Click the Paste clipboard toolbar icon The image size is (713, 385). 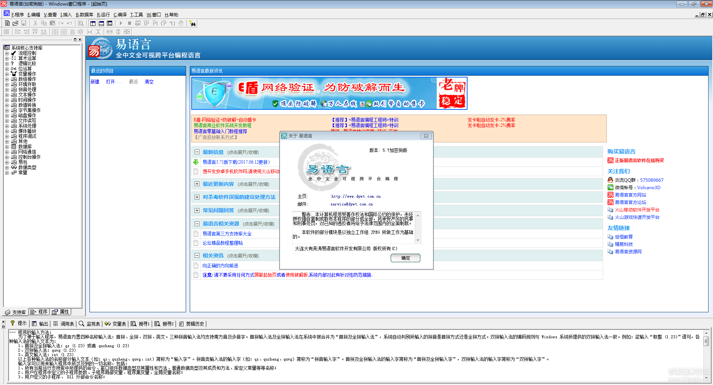coord(52,23)
